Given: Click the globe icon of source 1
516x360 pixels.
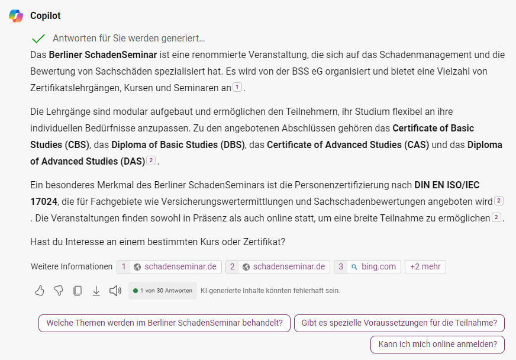Looking at the screenshot, I should coord(137,267).
